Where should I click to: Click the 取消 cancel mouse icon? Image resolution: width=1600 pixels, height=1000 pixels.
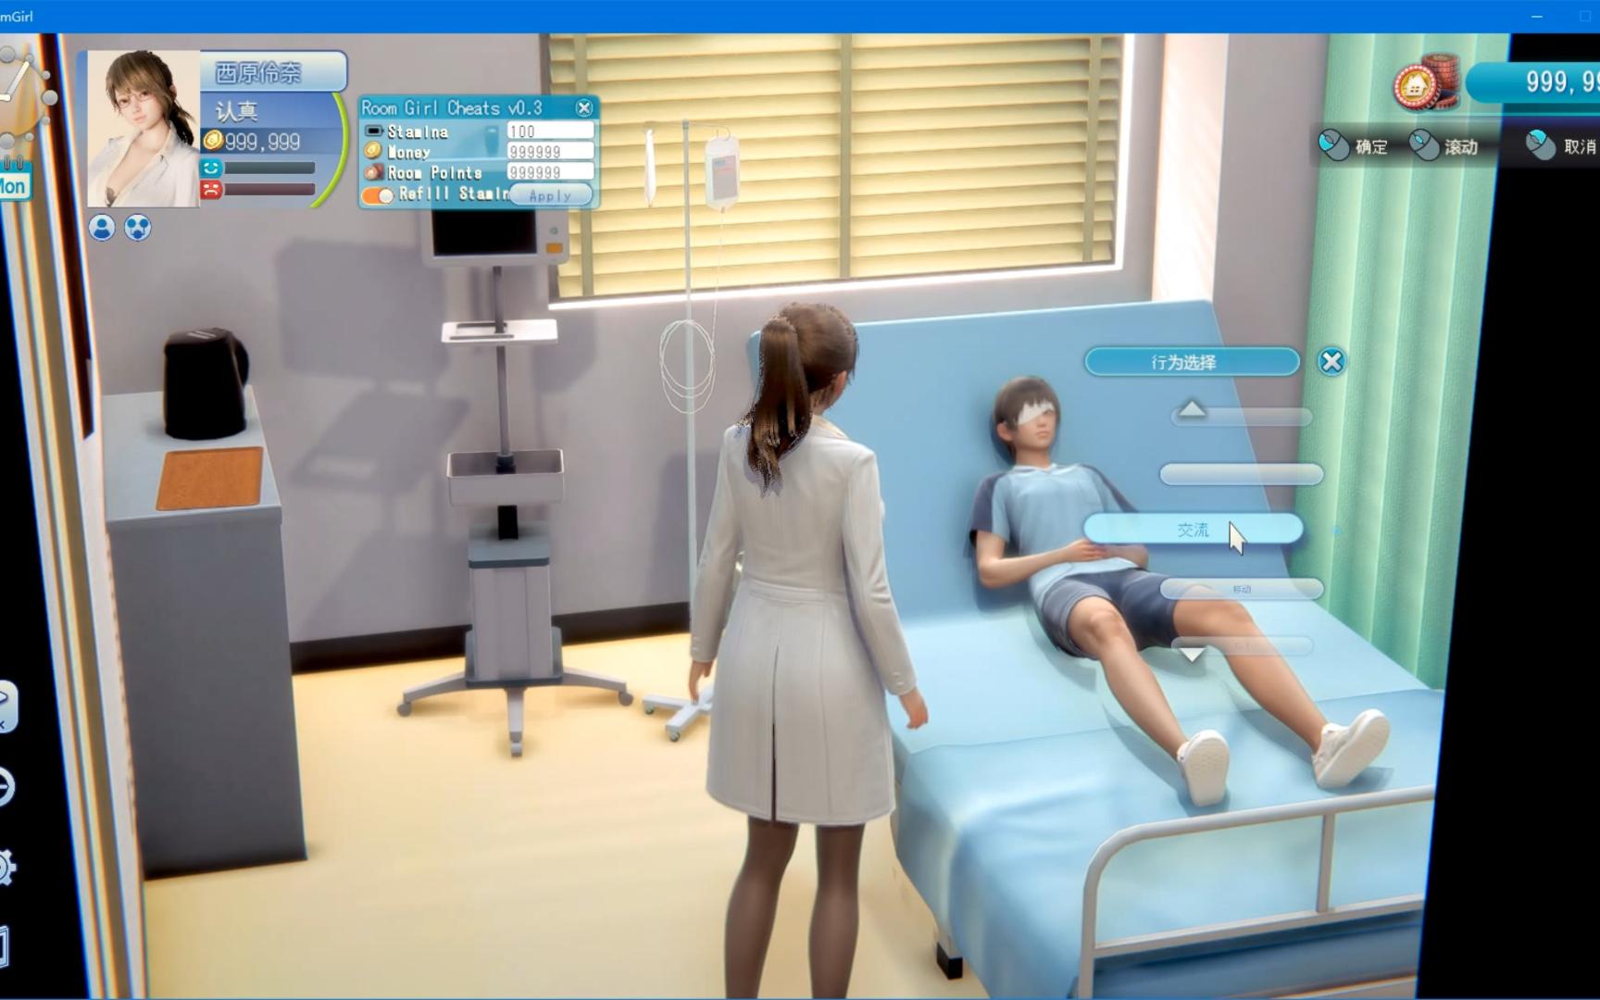1539,146
